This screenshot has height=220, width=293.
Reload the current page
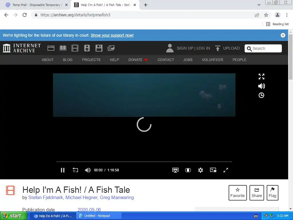click(x=25, y=15)
